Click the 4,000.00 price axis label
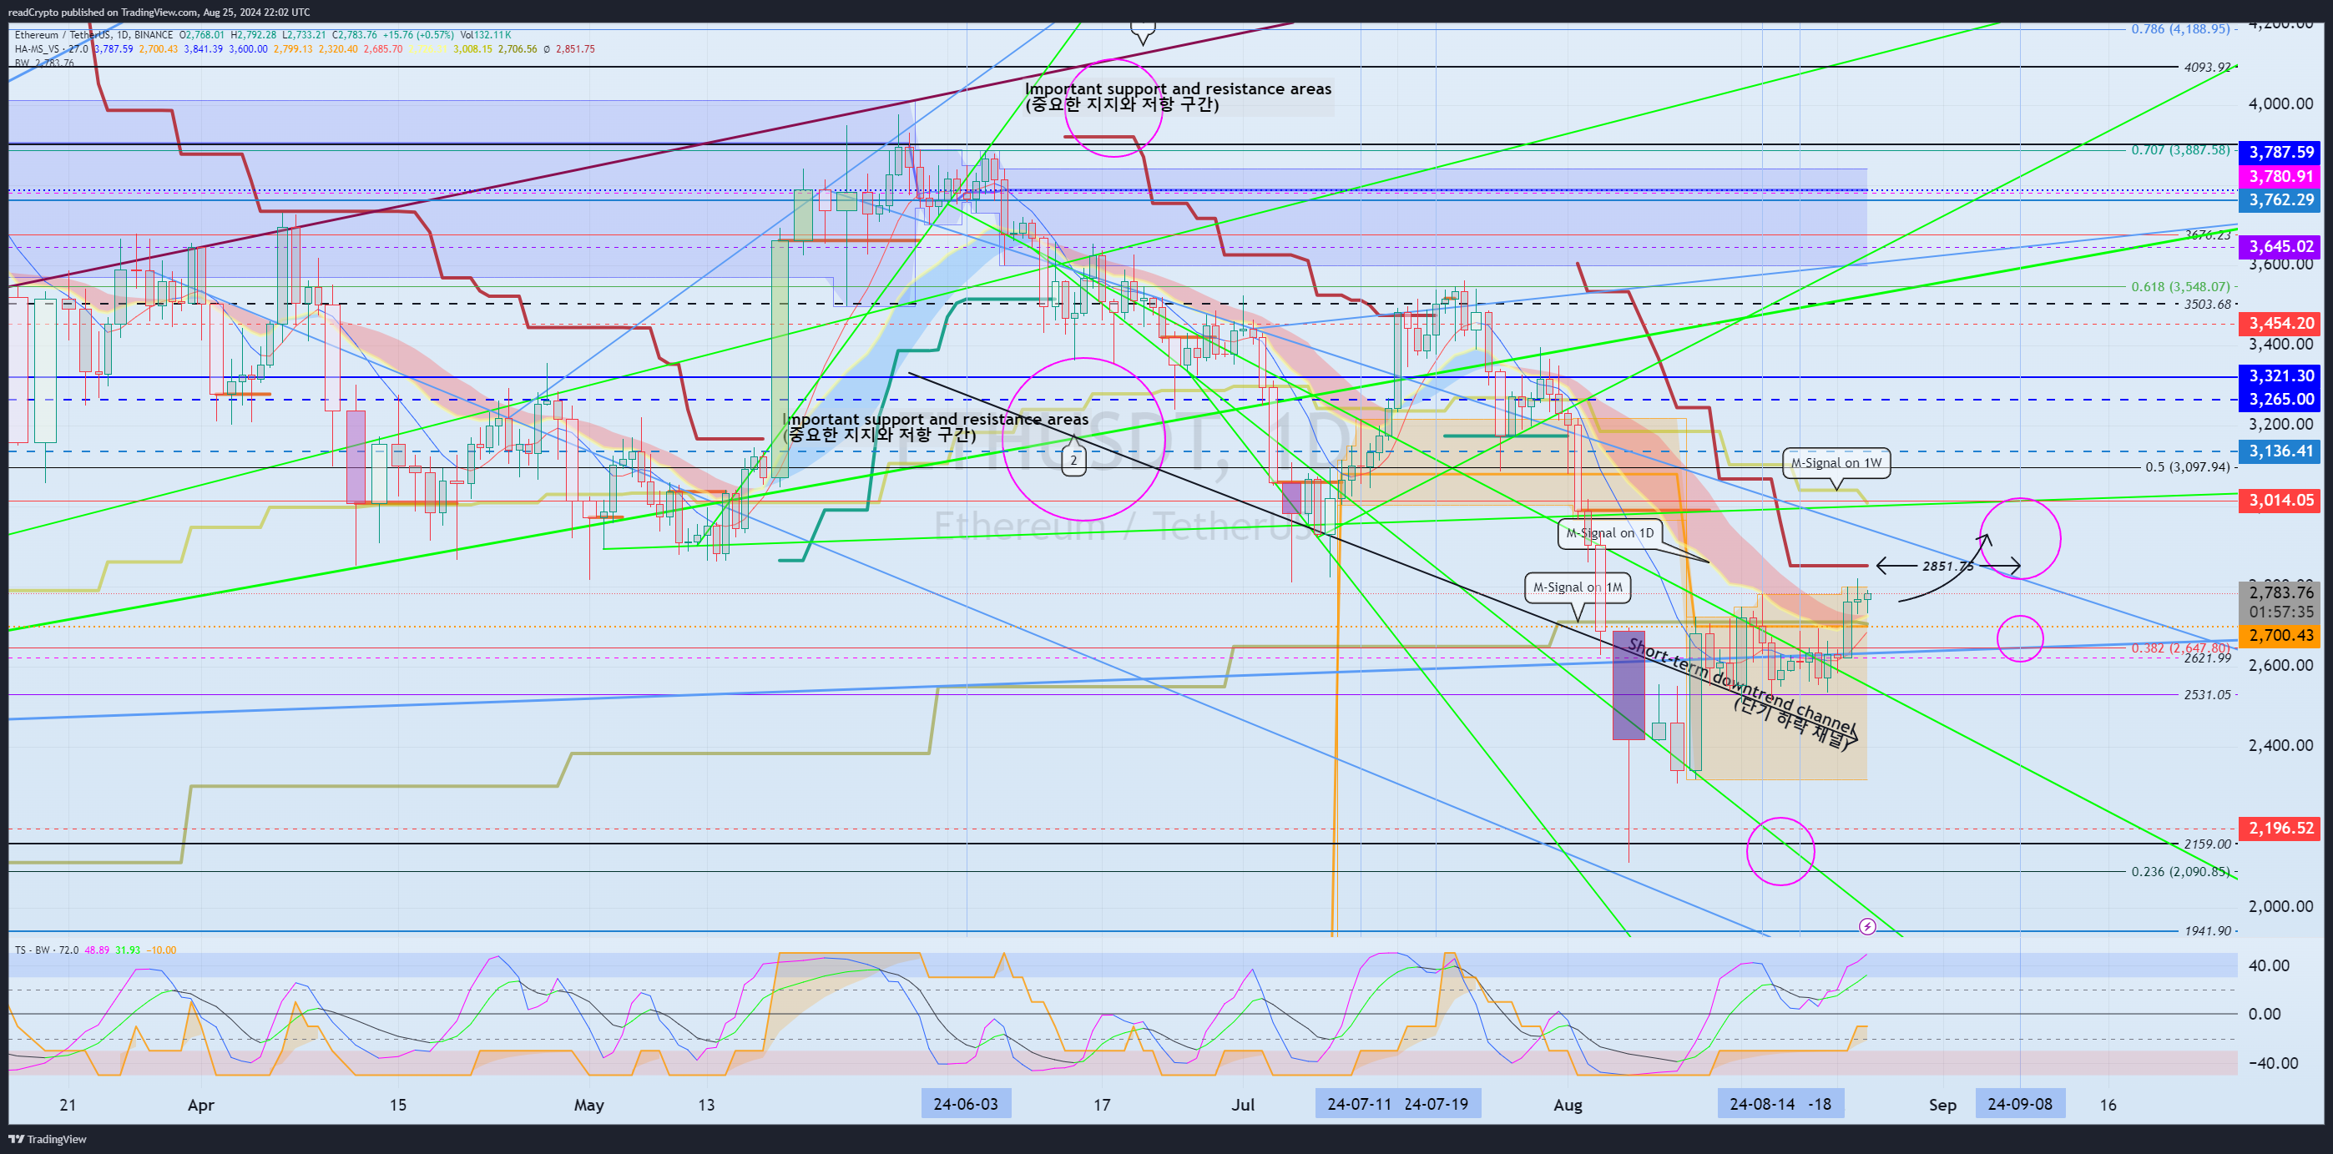This screenshot has width=2333, height=1154. tap(2280, 103)
